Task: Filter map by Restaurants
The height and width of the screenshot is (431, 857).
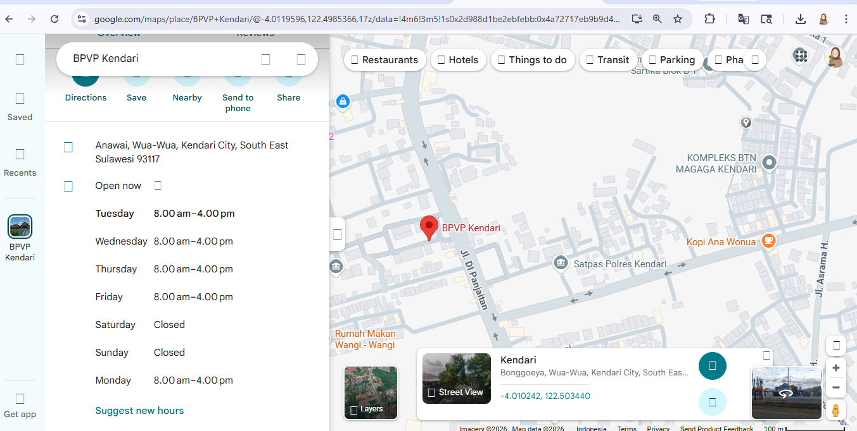Action: [385, 60]
